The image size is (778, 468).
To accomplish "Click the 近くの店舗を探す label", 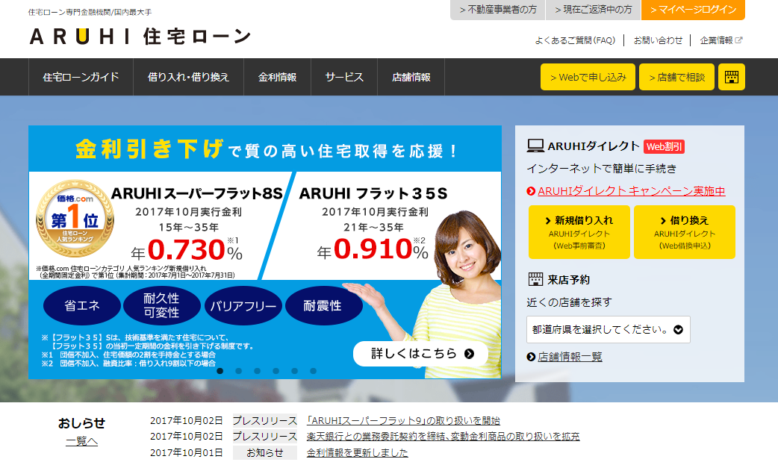I will [569, 302].
